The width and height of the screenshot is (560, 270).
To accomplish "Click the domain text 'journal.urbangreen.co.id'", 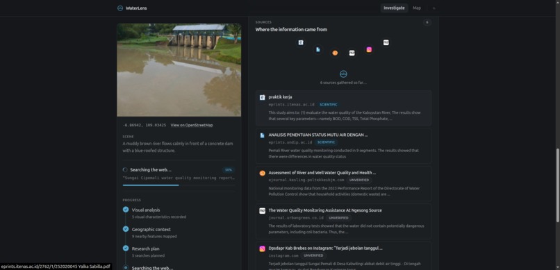I will pos(296,218).
